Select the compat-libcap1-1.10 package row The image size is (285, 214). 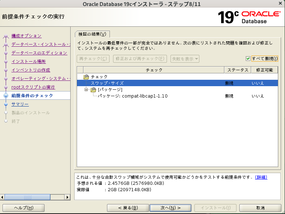click(177, 96)
